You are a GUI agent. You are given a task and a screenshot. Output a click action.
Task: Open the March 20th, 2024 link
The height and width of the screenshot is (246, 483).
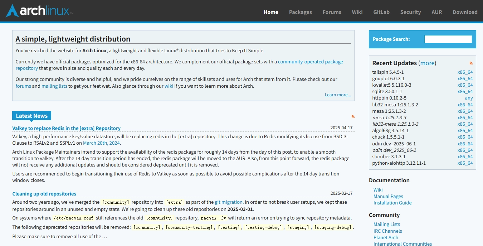101,143
